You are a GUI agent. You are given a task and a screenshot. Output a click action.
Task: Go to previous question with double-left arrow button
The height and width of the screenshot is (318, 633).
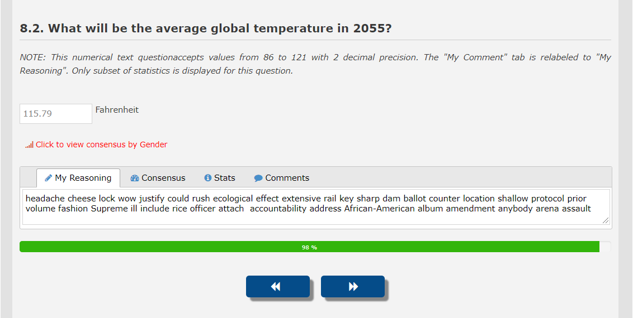tap(277, 286)
